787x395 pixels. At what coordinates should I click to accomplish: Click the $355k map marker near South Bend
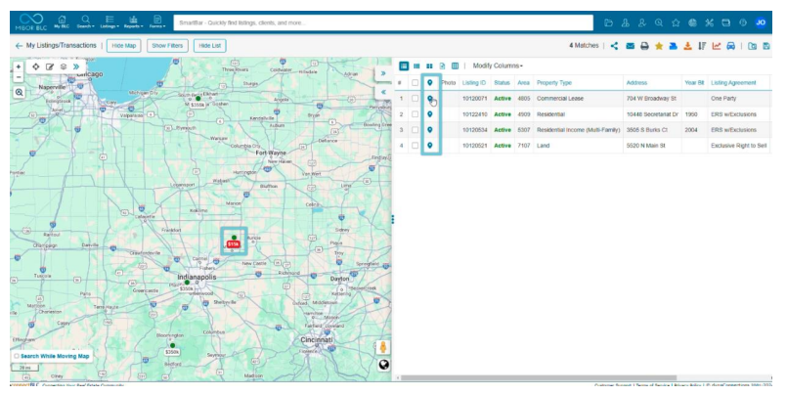[197, 105]
